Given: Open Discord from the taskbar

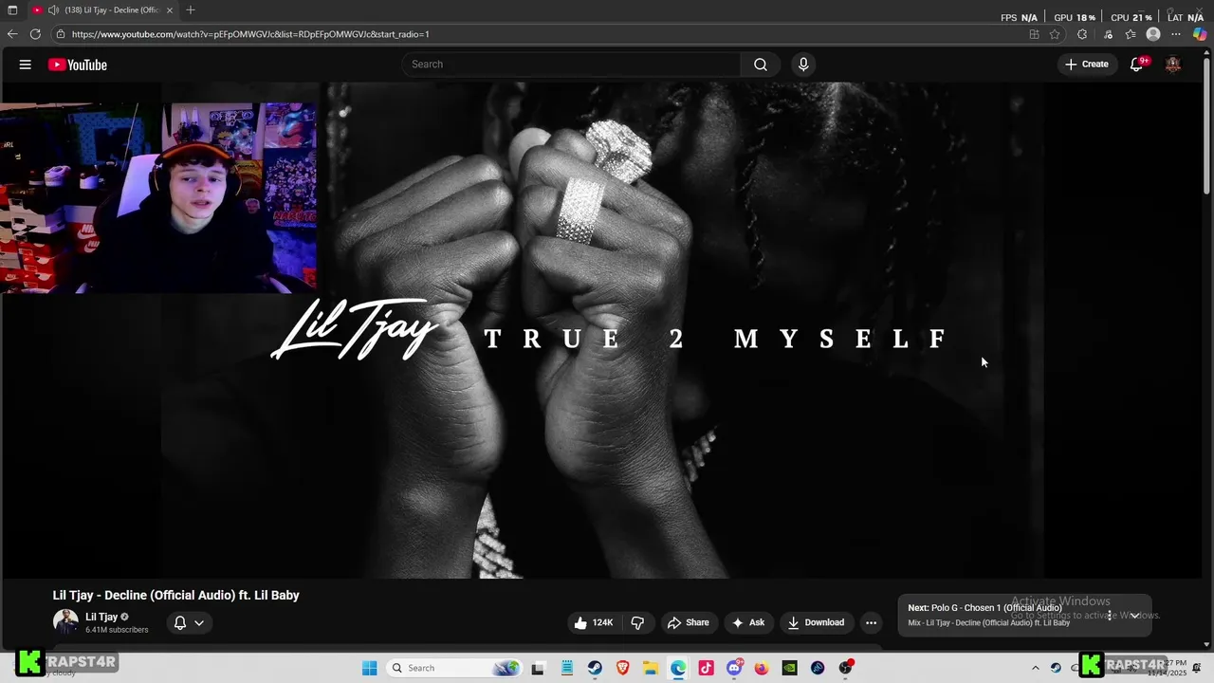Looking at the screenshot, I should coord(734,668).
